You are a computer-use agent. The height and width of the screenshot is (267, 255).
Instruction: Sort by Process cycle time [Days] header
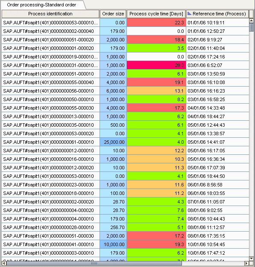[156, 14]
